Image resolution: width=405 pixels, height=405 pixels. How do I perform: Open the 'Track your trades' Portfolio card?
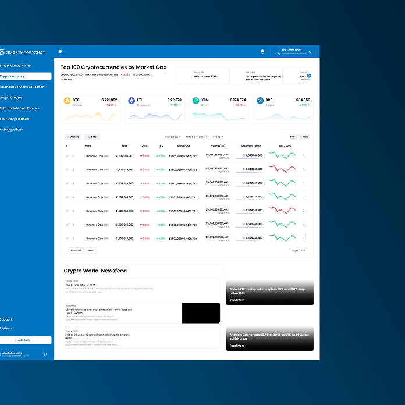pos(256,76)
